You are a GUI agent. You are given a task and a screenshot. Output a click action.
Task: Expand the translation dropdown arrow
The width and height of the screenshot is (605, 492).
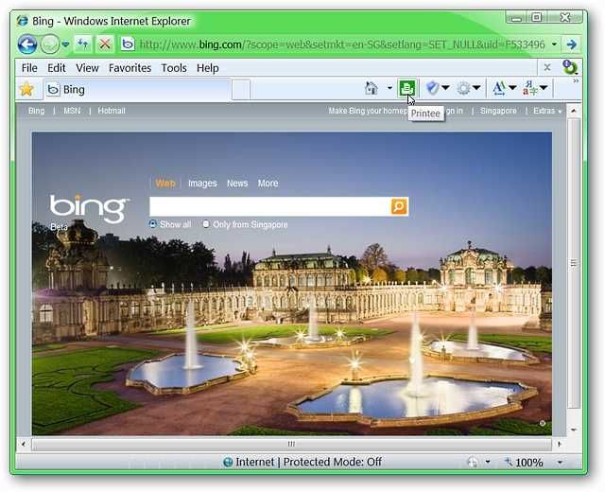544,88
